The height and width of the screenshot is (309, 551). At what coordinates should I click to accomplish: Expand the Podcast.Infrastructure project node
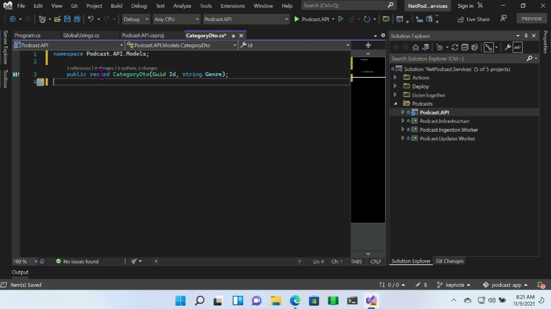tap(403, 121)
